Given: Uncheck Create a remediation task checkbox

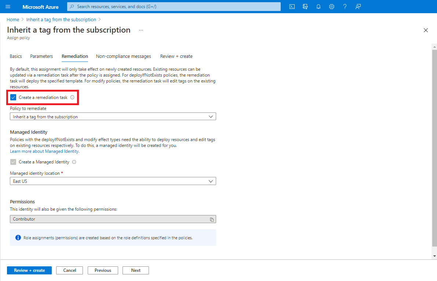Looking at the screenshot, I should click(13, 97).
